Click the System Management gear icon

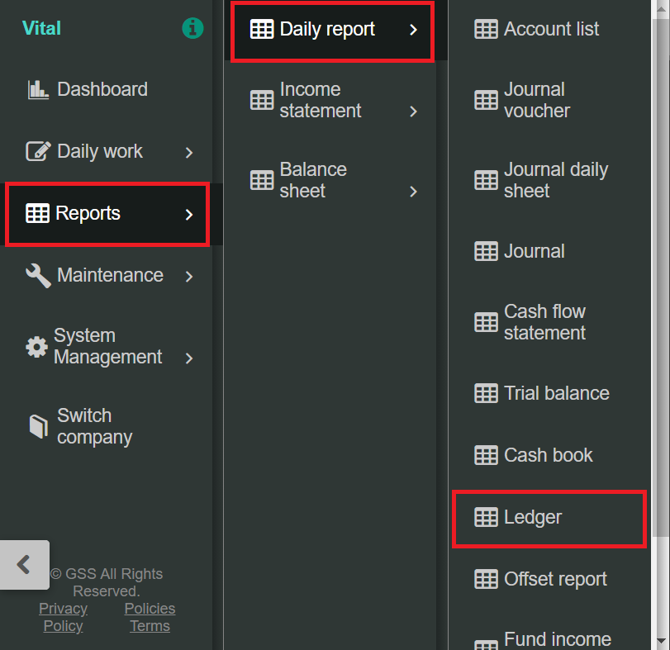tap(36, 347)
